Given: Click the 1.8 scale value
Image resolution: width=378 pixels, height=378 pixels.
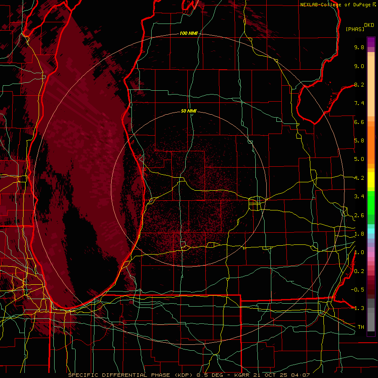Looking at the screenshot, I should click(x=359, y=234).
